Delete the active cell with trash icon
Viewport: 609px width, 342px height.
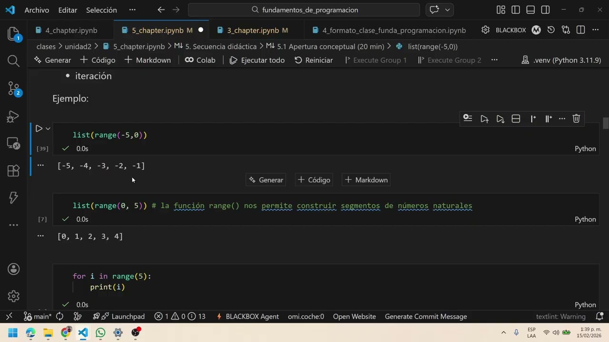coord(576,119)
